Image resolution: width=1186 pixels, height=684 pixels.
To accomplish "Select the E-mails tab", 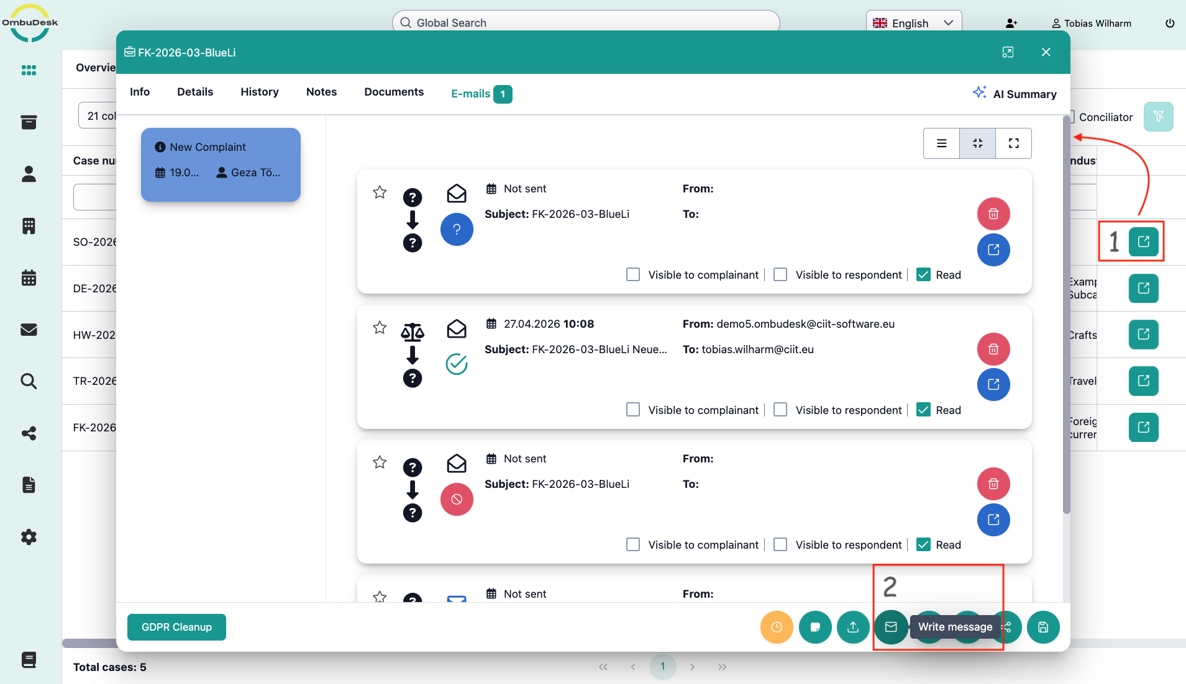I will pos(481,94).
